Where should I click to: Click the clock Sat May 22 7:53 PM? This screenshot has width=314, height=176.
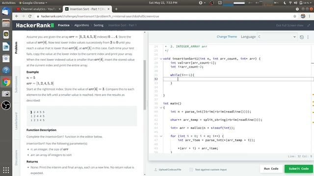pyautogui.click(x=163, y=3)
